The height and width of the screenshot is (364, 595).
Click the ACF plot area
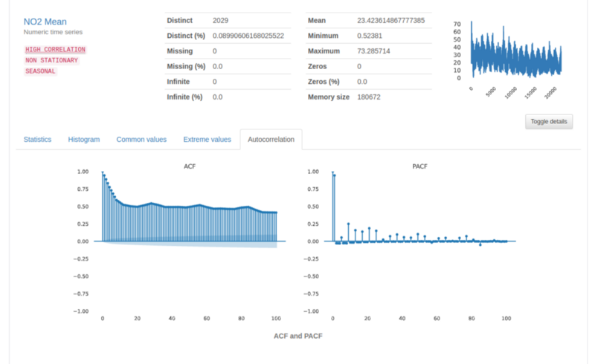pyautogui.click(x=190, y=241)
